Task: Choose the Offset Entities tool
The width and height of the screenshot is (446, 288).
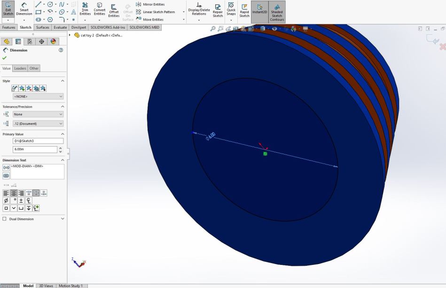Action: point(114,9)
